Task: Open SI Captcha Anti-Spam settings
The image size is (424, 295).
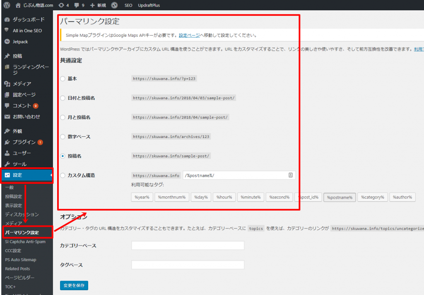Action: pyautogui.click(x=25, y=242)
